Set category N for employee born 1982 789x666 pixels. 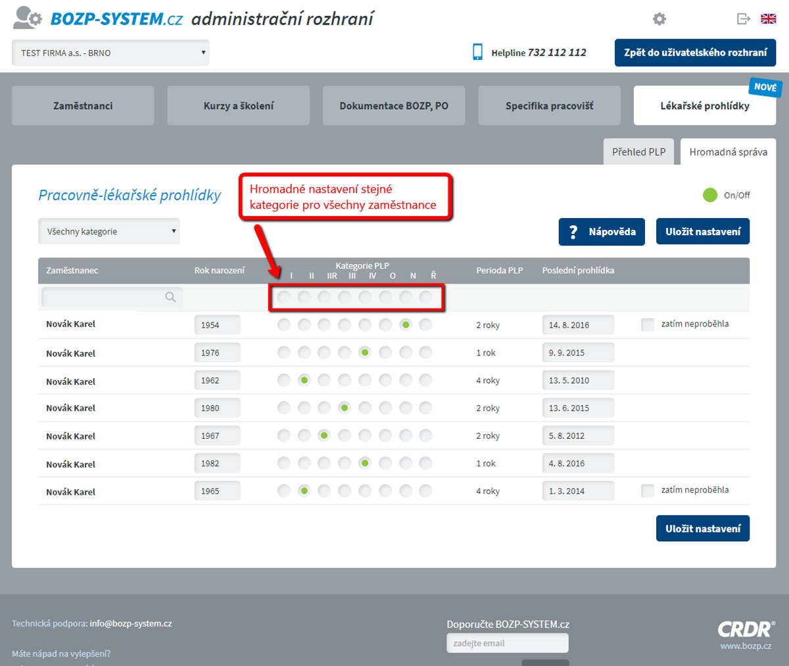(406, 463)
